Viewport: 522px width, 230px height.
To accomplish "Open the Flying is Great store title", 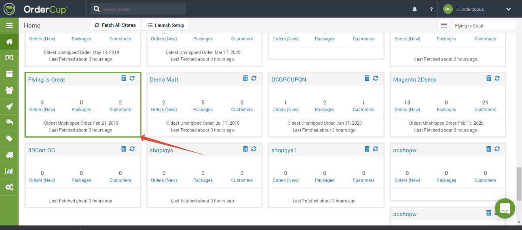I will 46,79.
